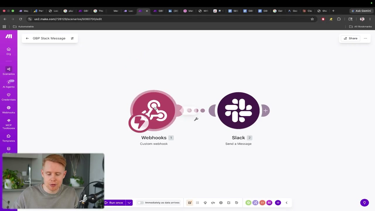
Task: Open scenario inputs and outputs (I/O)
Action: point(213,203)
